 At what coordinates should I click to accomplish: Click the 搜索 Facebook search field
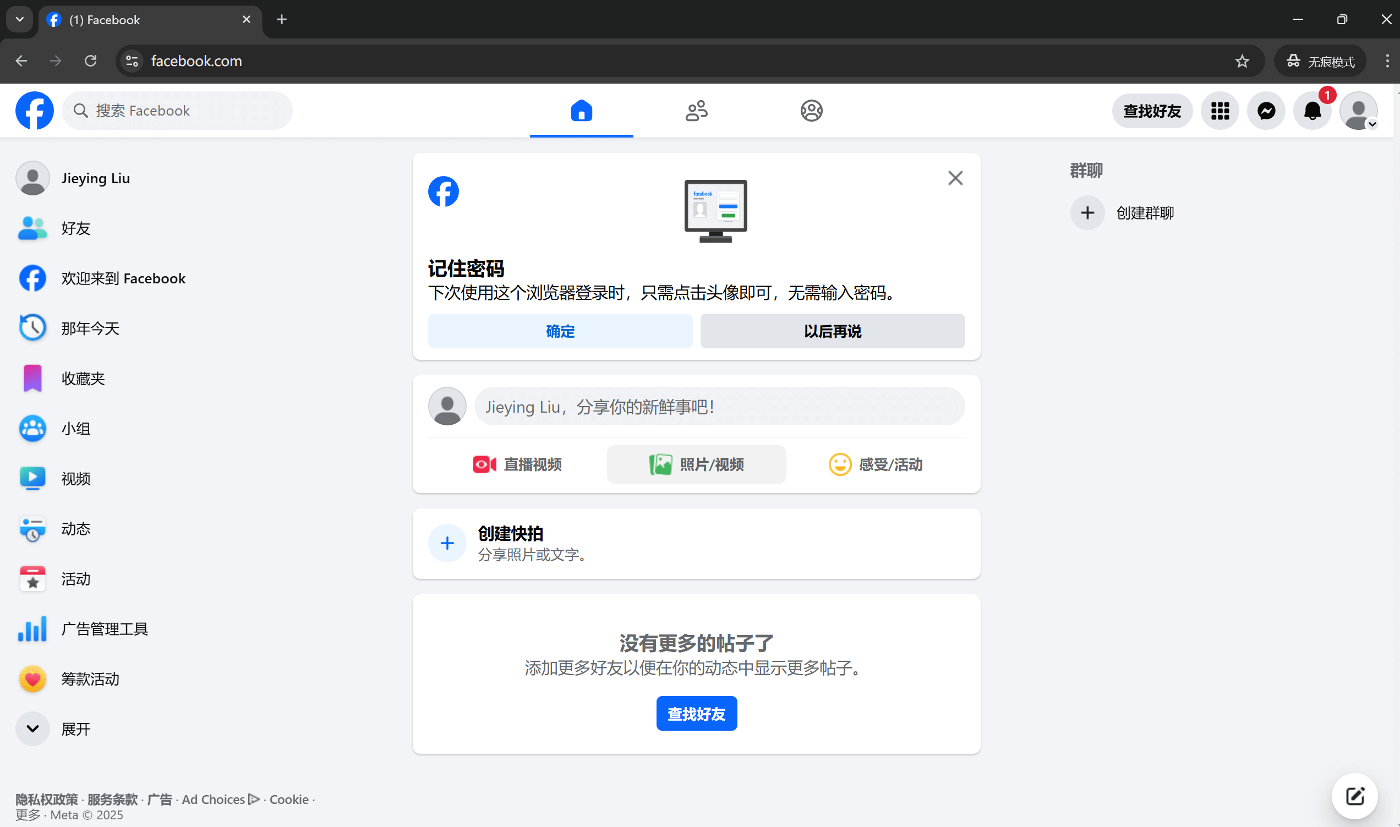point(177,111)
